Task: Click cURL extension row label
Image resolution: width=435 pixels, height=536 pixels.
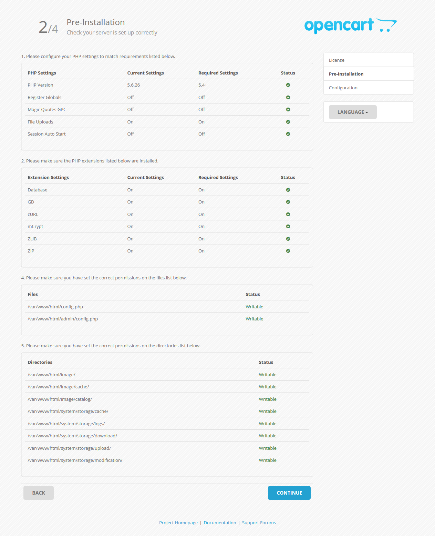Action: tap(33, 215)
